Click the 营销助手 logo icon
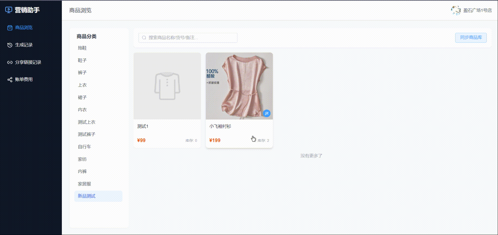498x235 pixels. tap(9, 10)
